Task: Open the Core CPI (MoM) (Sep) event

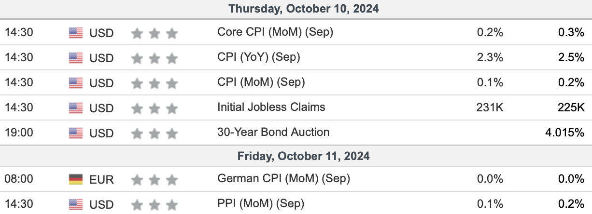Action: pyautogui.click(x=275, y=32)
